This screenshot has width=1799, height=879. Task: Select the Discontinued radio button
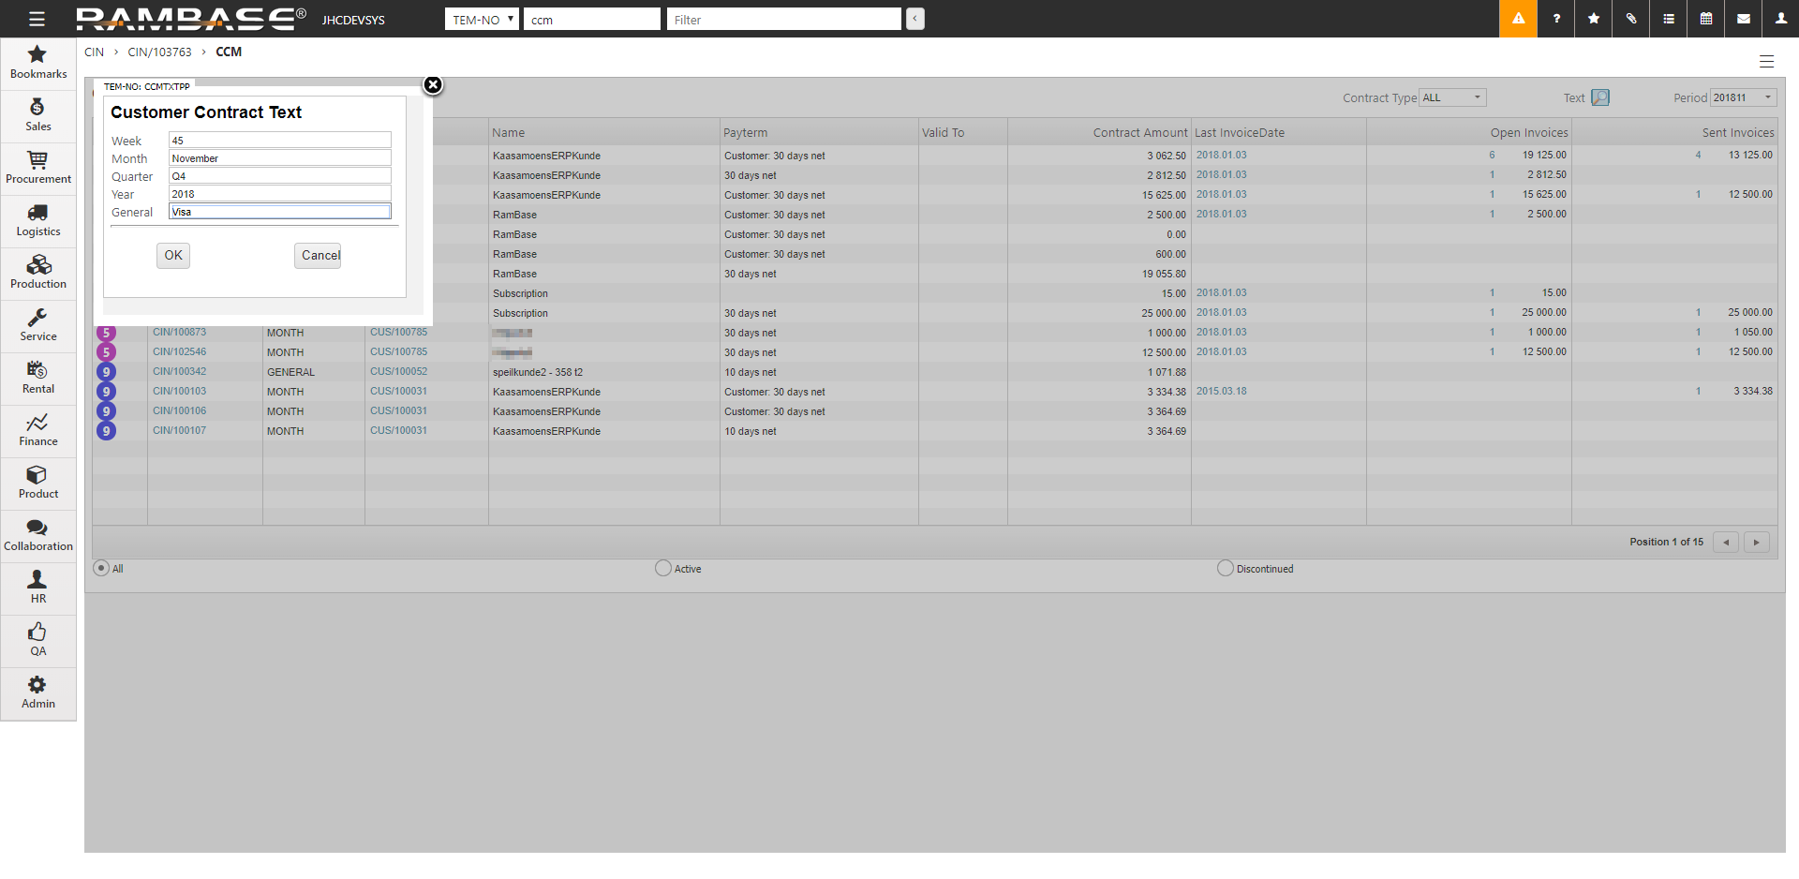coord(1225,568)
